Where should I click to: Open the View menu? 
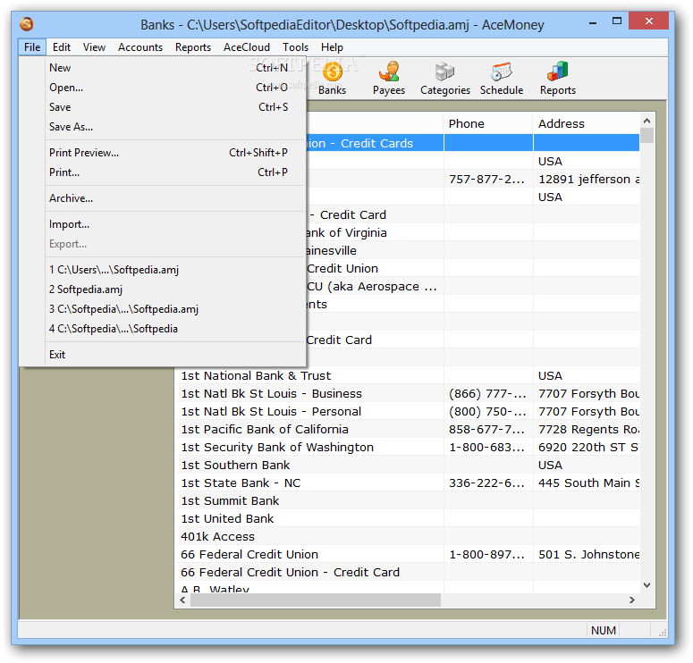coord(94,46)
